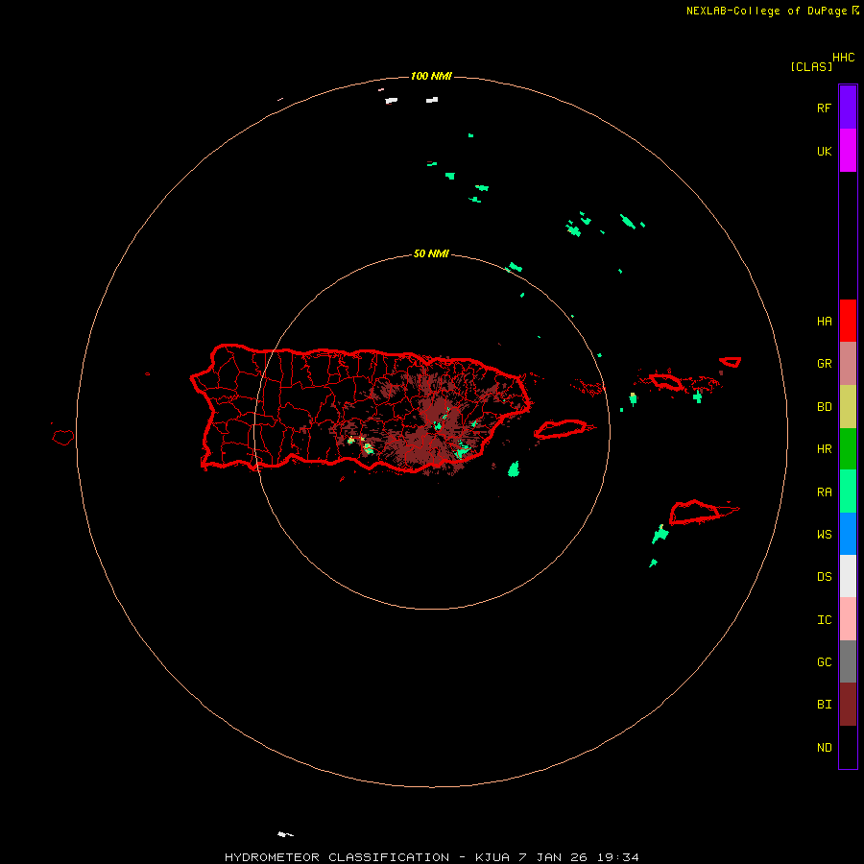
Task: Click the GC legend label
Action: [824, 662]
